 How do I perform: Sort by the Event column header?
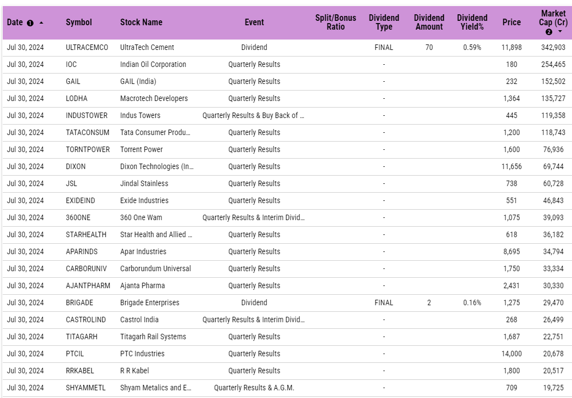(x=254, y=23)
